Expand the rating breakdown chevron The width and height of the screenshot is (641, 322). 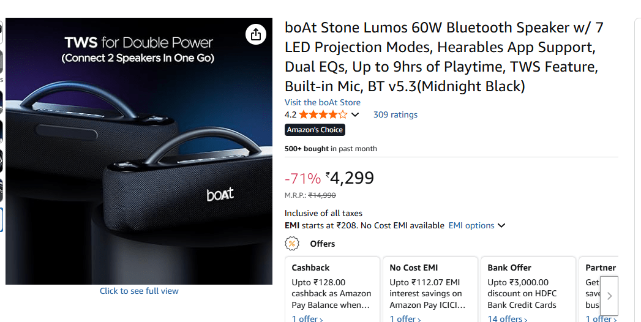(355, 115)
